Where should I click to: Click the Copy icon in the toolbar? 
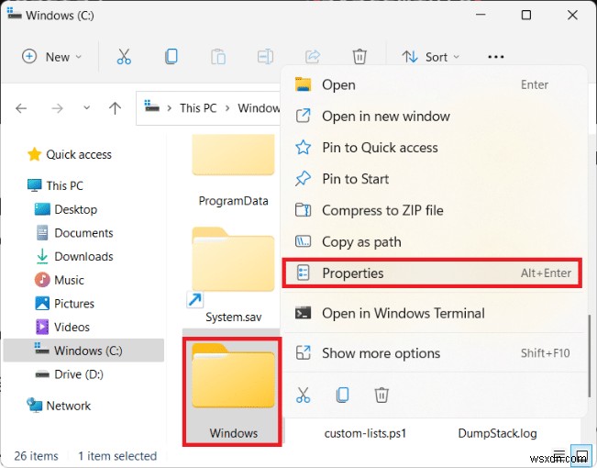(171, 56)
